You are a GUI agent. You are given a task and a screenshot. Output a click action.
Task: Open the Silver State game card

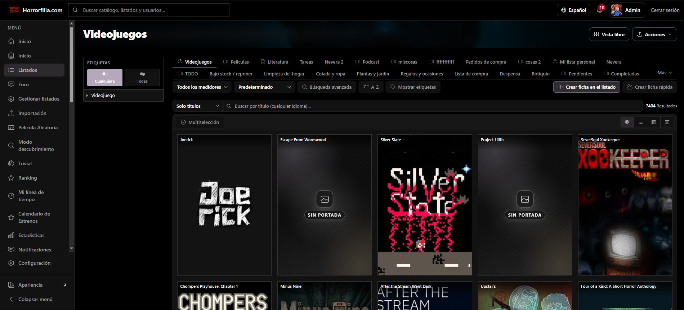pyautogui.click(x=425, y=205)
